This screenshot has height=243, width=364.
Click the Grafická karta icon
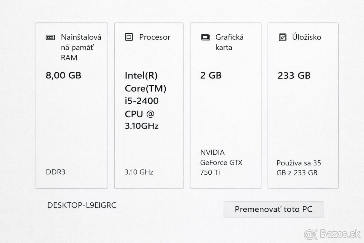pos(205,37)
